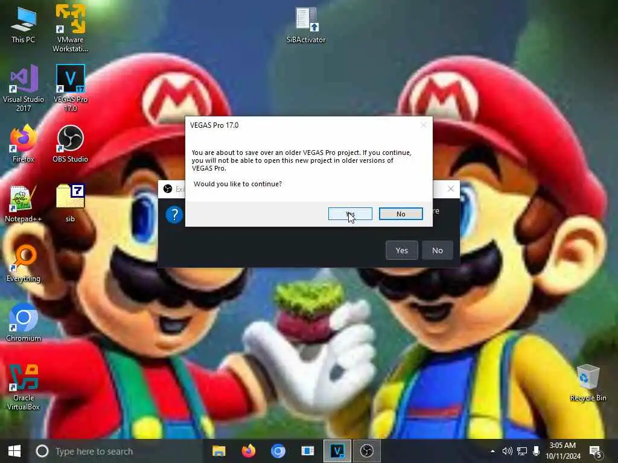This screenshot has width=618, height=463.
Task: Click Yes in the dark OBS exit dialog
Action: (401, 250)
